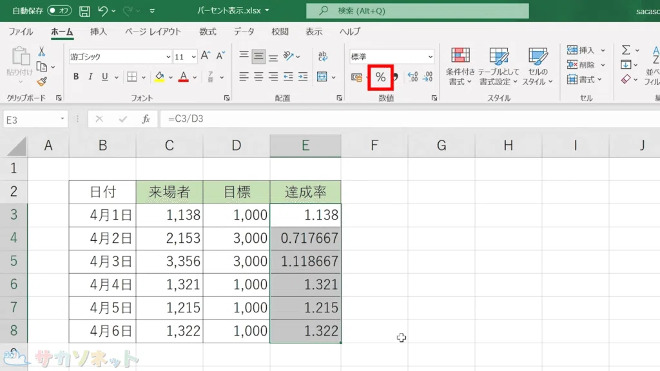This screenshot has width=660, height=371.
Task: Click the Increase Font Size icon
Action: [x=206, y=56]
